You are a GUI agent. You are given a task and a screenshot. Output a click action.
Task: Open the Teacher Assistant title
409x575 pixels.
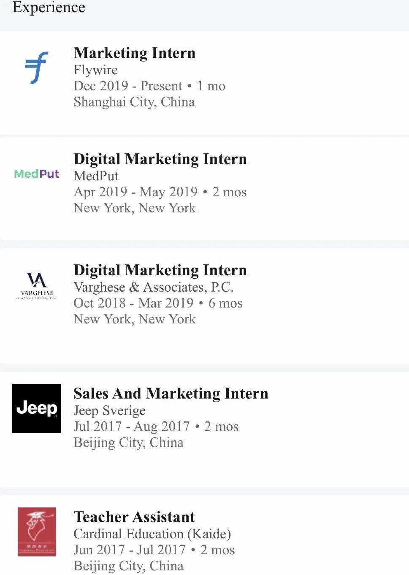134,517
